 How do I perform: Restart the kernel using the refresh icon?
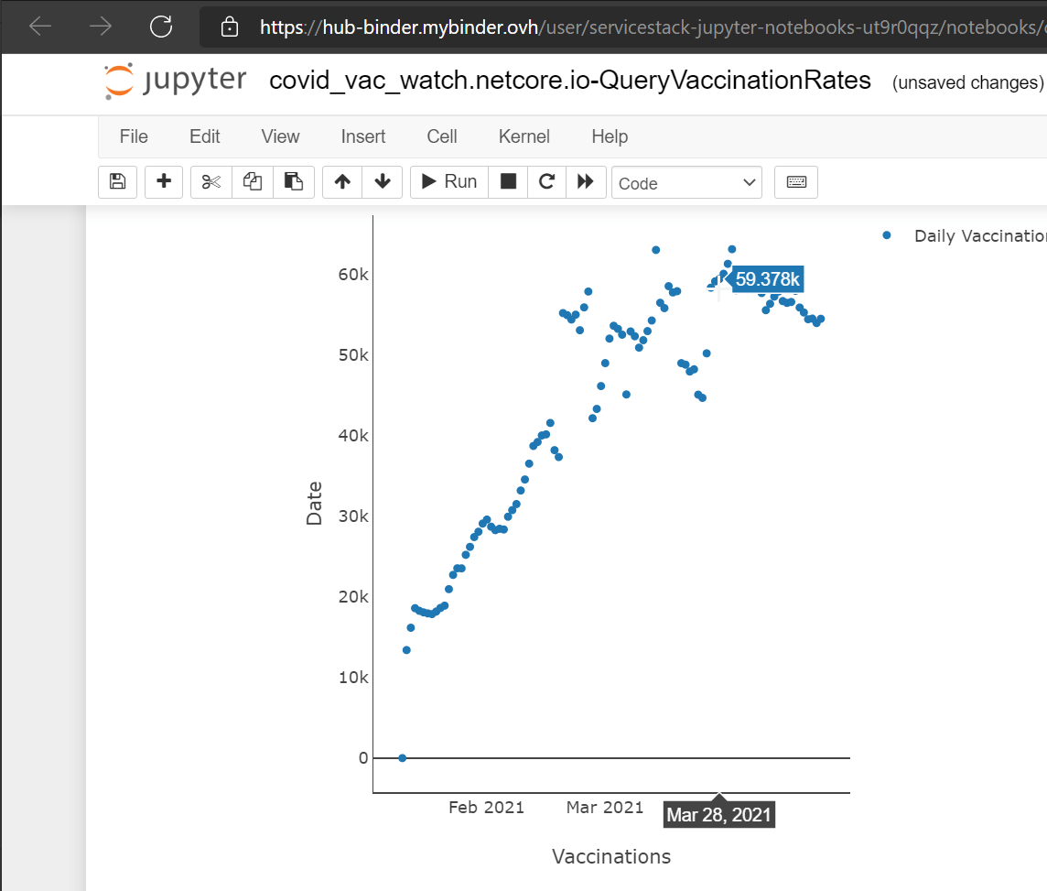point(546,181)
